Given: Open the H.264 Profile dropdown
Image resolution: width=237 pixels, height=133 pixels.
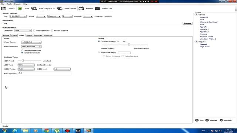Looking at the screenshot, I should click(26, 69).
